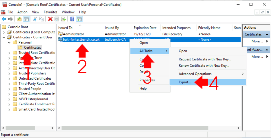Click the Cut scissors toolbar icon
Image resolution: width=271 pixels, height=138 pixels.
(x=35, y=19)
